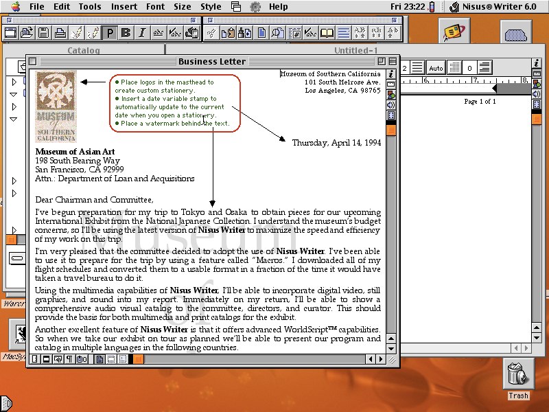Click the printer icon in the toolbar

pos(60,33)
